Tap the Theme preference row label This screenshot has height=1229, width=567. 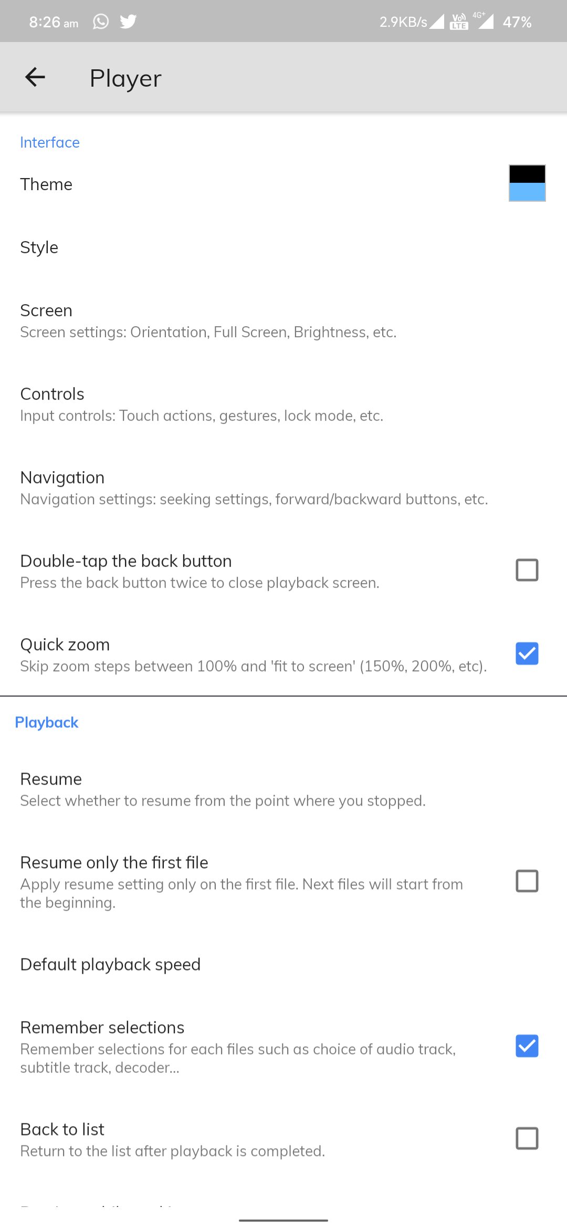tap(46, 184)
